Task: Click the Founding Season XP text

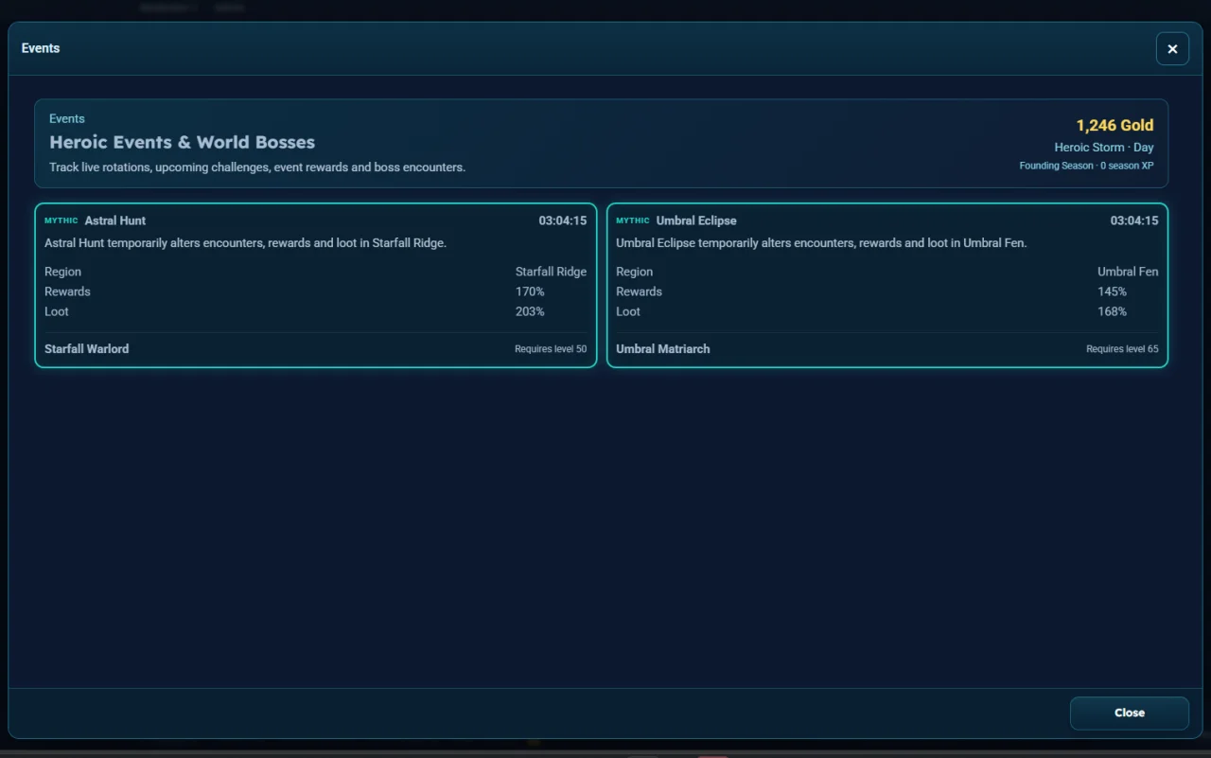Action: pos(1086,166)
